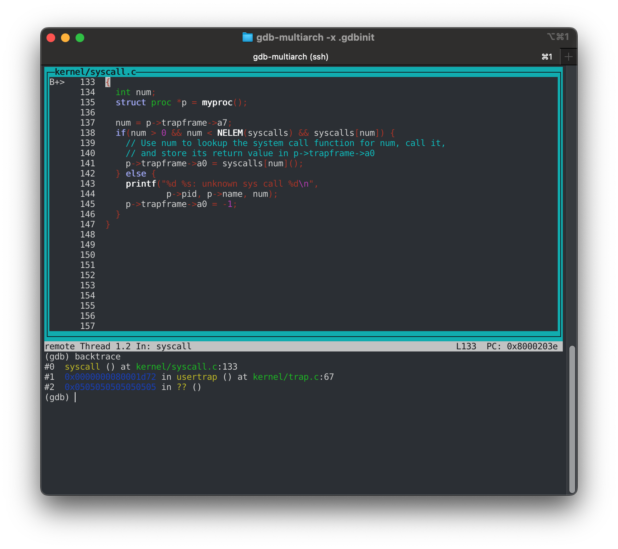The height and width of the screenshot is (549, 618).
Task: Click the gdb-multiarch -x .gdbinit window title
Action: coord(315,37)
